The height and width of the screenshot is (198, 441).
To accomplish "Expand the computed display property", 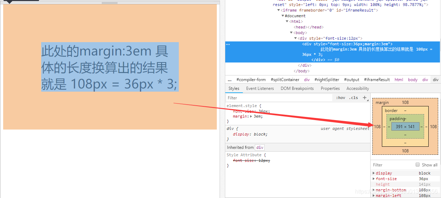I will click(x=374, y=173).
